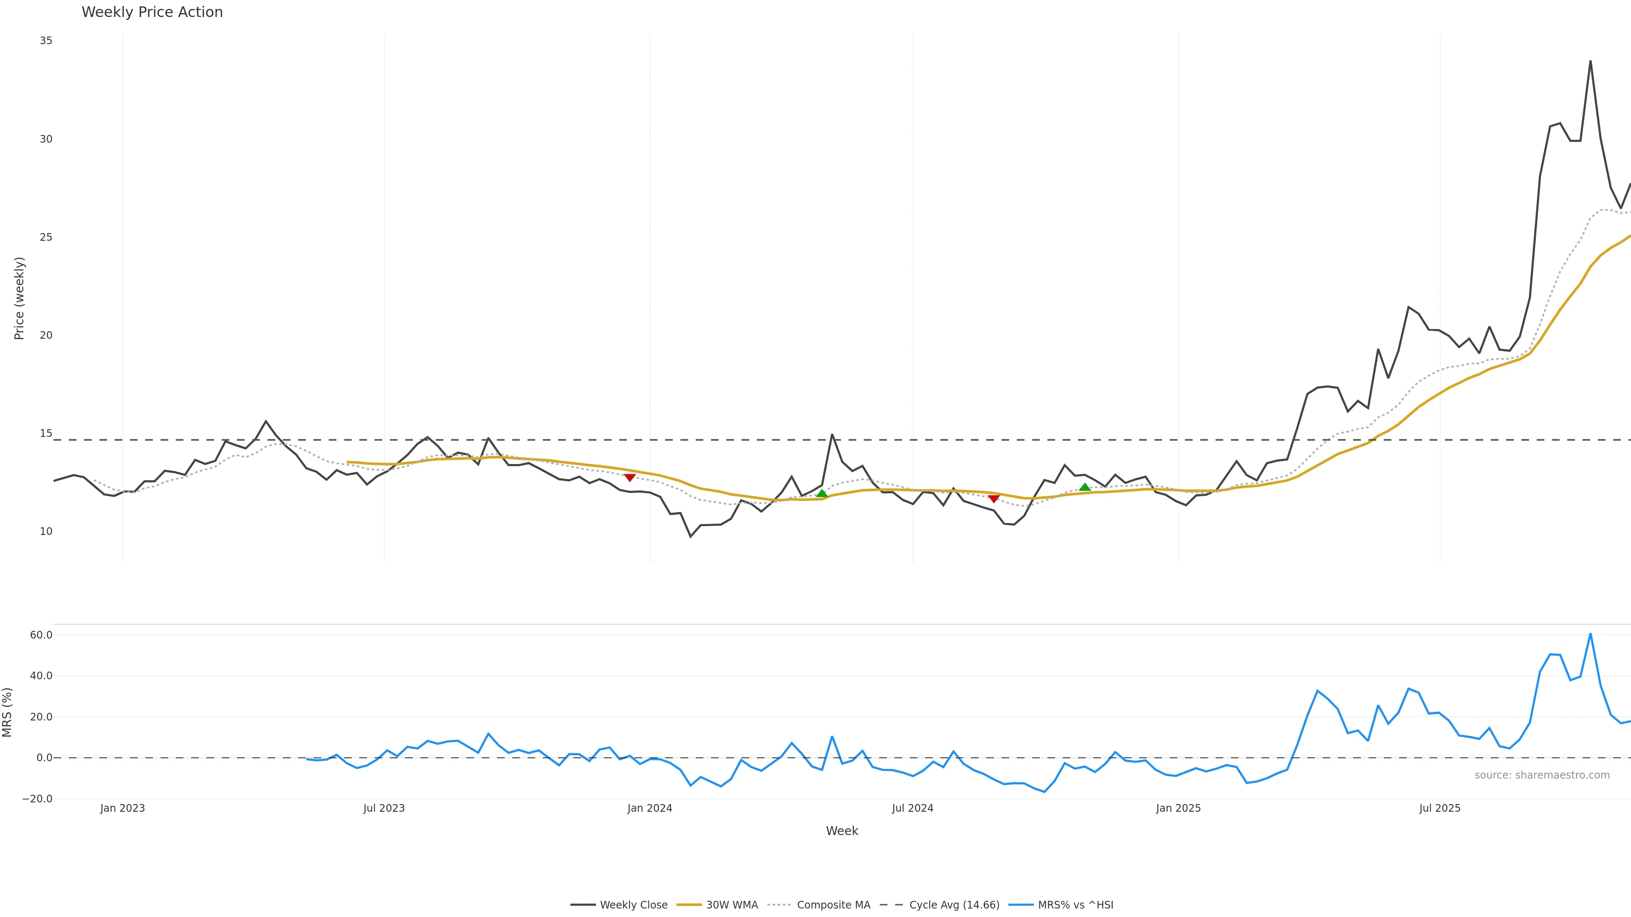Click the green up-triangle marker before Jul 2024
The height and width of the screenshot is (917, 1631).
tap(822, 494)
